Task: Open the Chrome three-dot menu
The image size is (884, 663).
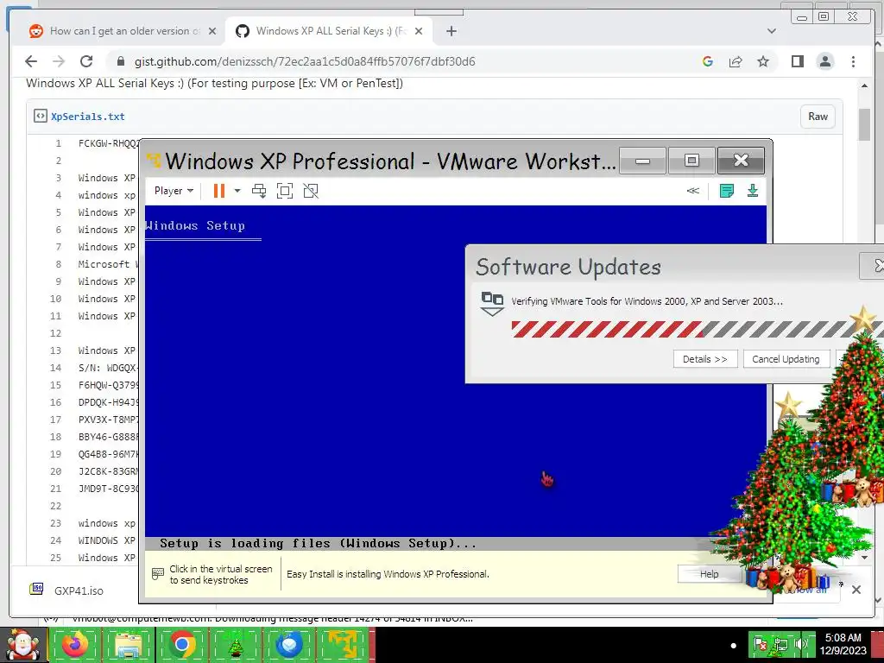Action: pos(853,61)
